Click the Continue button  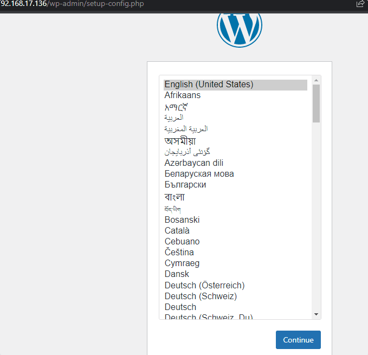point(298,340)
